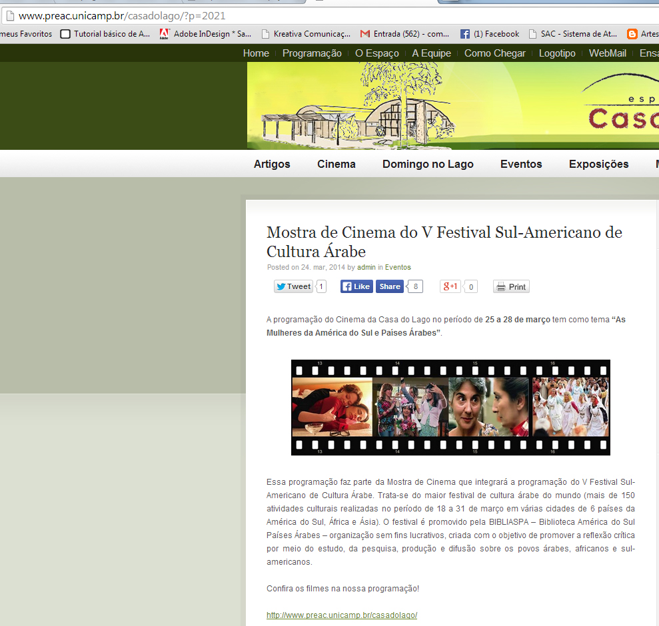Click the film strip image
The height and width of the screenshot is (626, 659).
click(x=450, y=408)
